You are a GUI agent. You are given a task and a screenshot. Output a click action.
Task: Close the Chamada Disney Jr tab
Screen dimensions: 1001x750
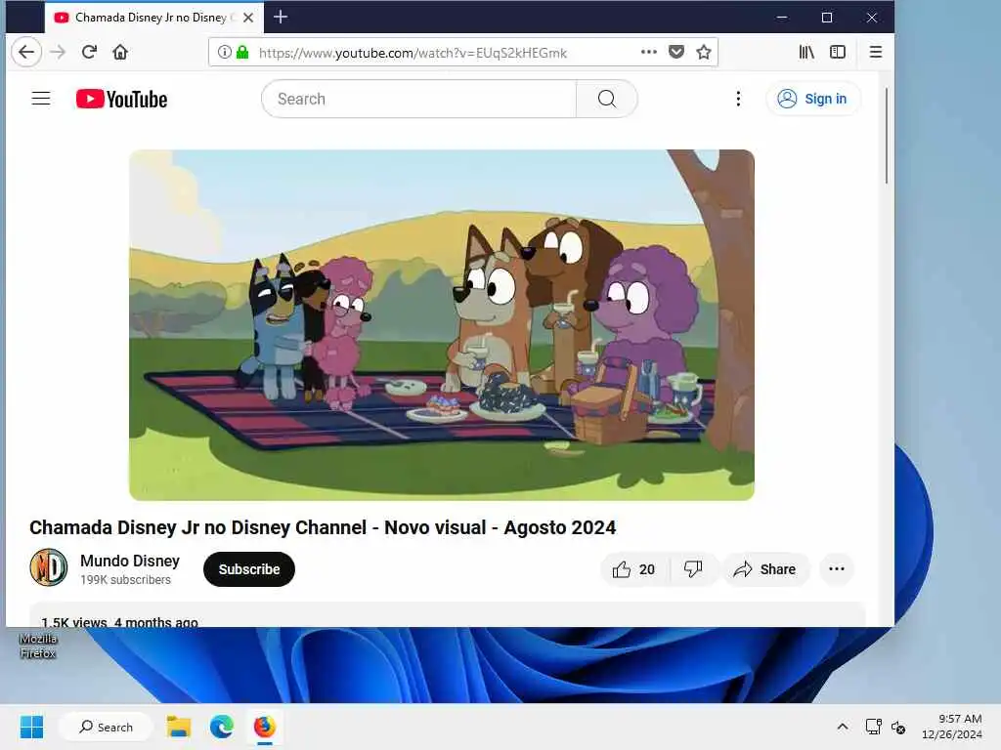click(248, 18)
